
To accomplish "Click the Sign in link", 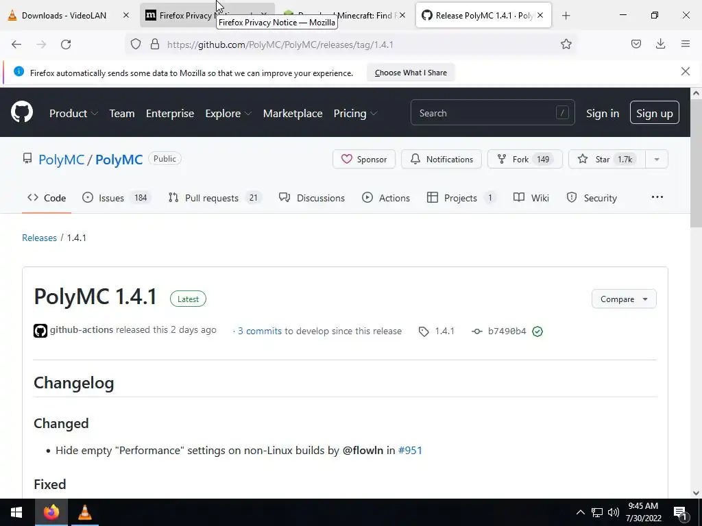I will (x=603, y=113).
